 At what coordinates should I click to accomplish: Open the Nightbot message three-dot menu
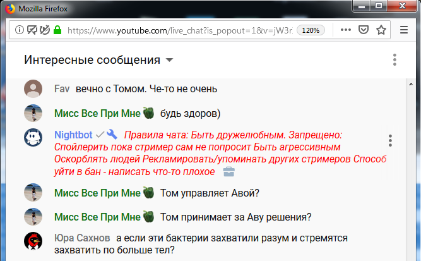coord(390,140)
